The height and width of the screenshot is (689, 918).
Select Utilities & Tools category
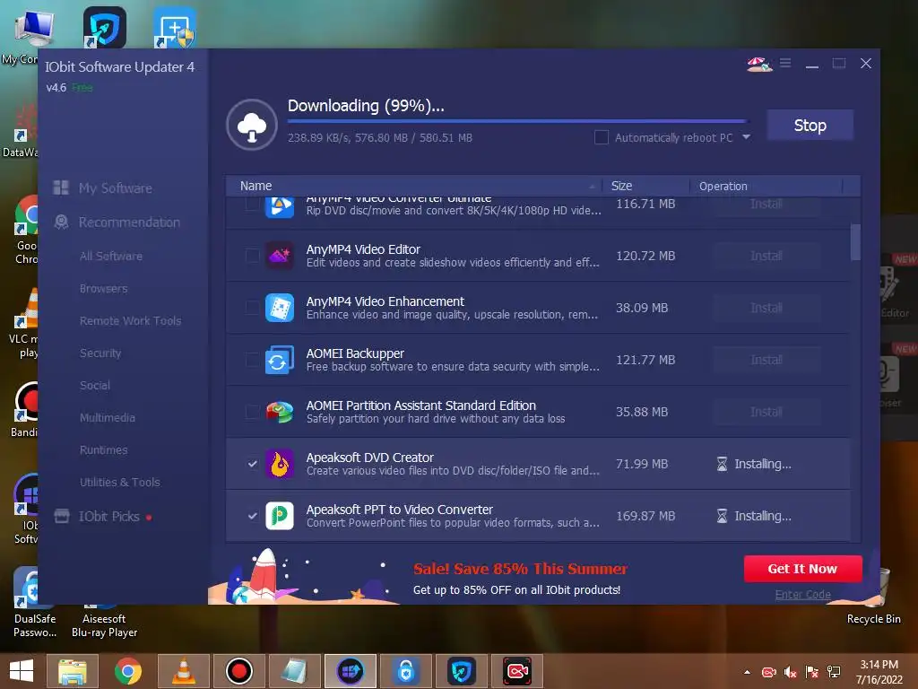click(120, 482)
